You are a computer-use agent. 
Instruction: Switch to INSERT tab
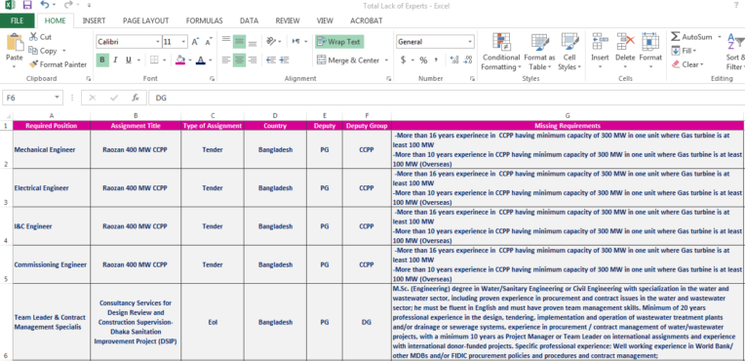click(94, 20)
